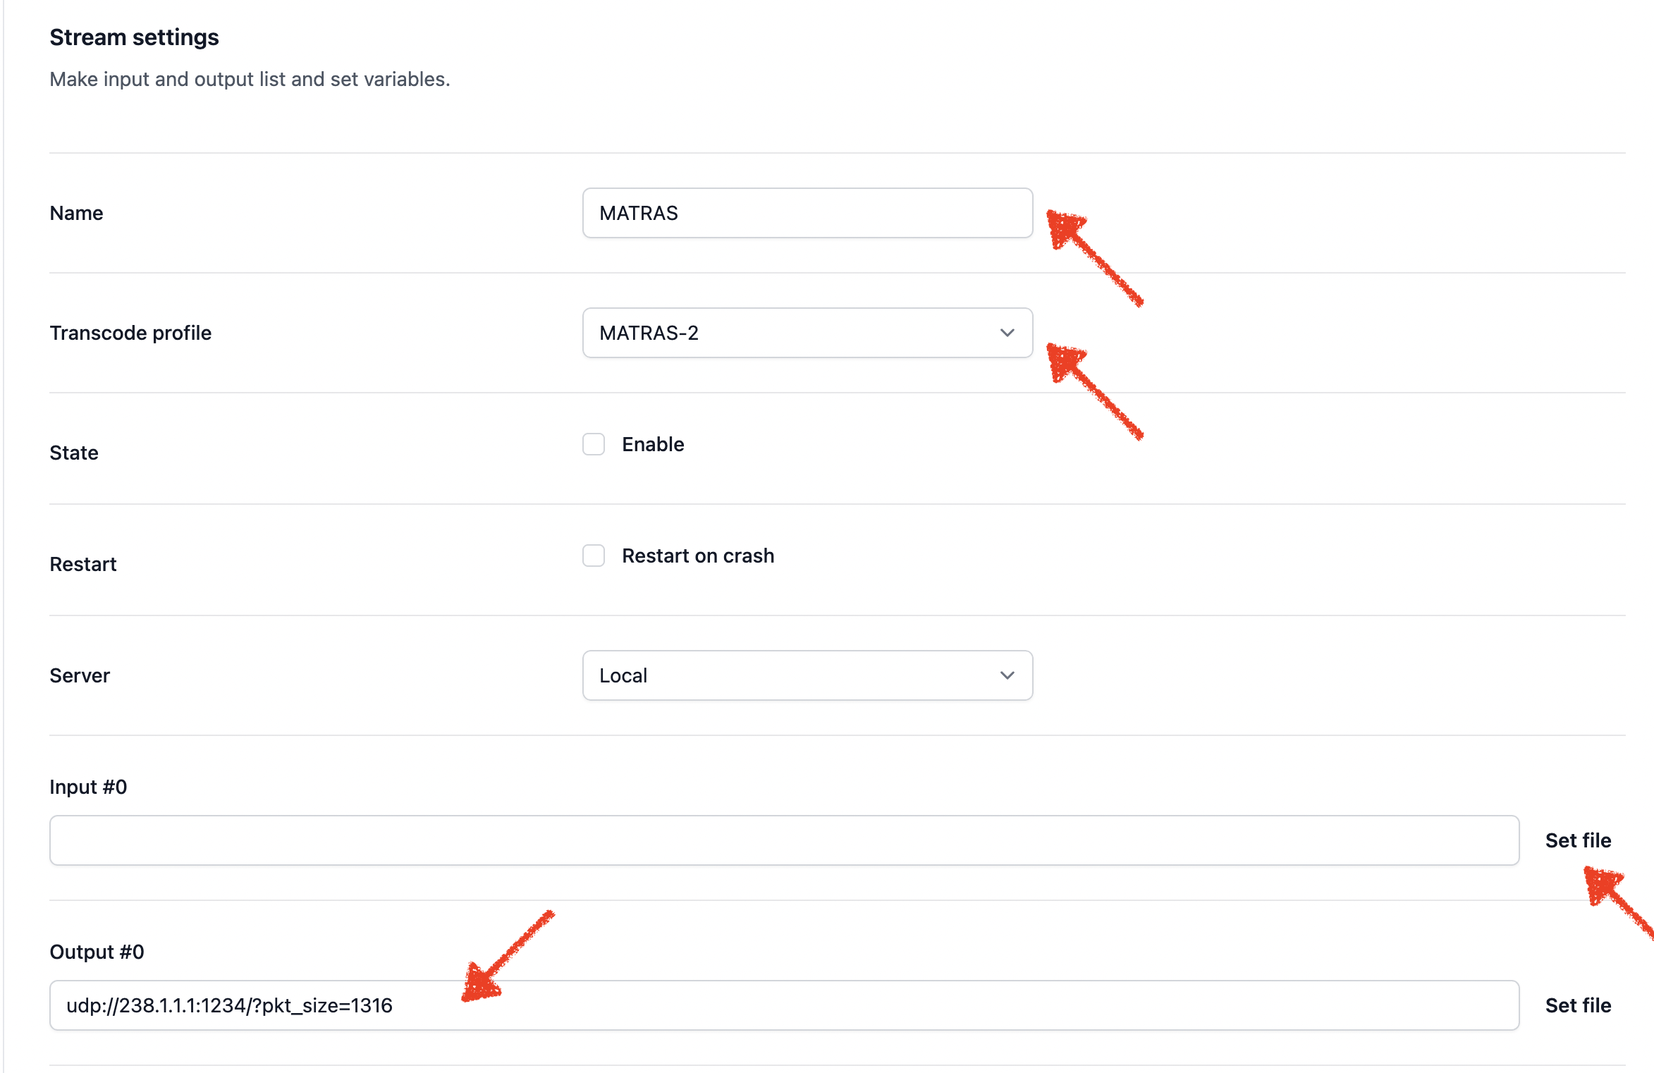Viewport: 1654px width, 1073px height.
Task: Check the Restart on crash box
Action: (x=594, y=556)
